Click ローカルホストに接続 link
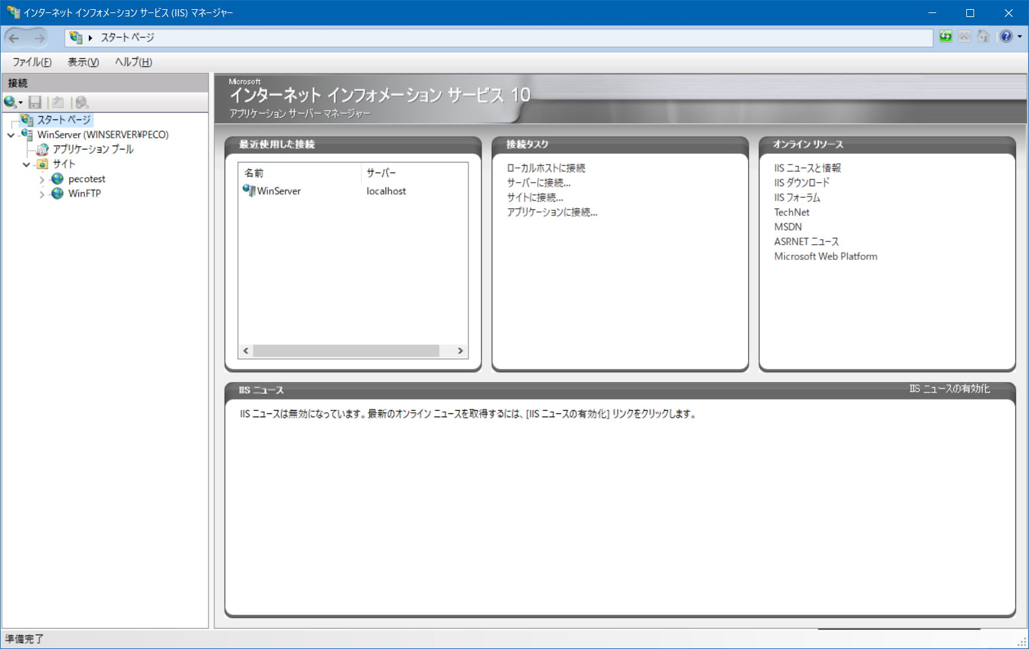The height and width of the screenshot is (649, 1029). tap(546, 168)
